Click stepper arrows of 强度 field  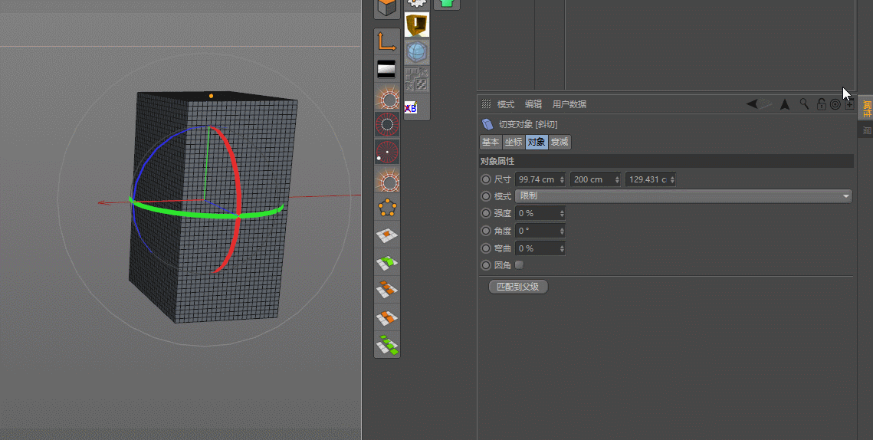coord(562,213)
